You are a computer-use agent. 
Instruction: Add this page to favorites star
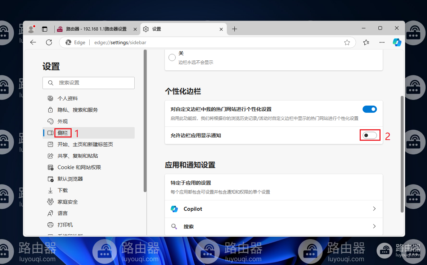347,42
